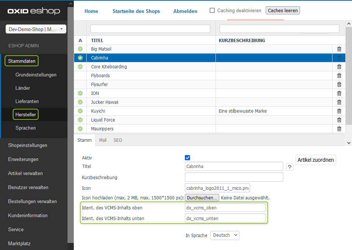The height and width of the screenshot is (250, 352).
Task: Click Jucker Hawaii's active status icon
Action: 80,102
